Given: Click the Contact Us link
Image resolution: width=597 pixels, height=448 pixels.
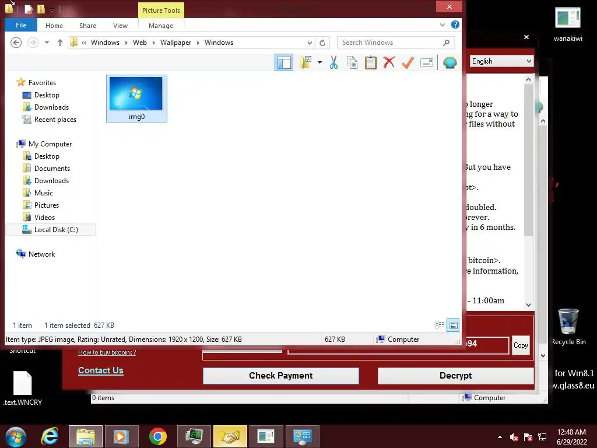Looking at the screenshot, I should 100,370.
